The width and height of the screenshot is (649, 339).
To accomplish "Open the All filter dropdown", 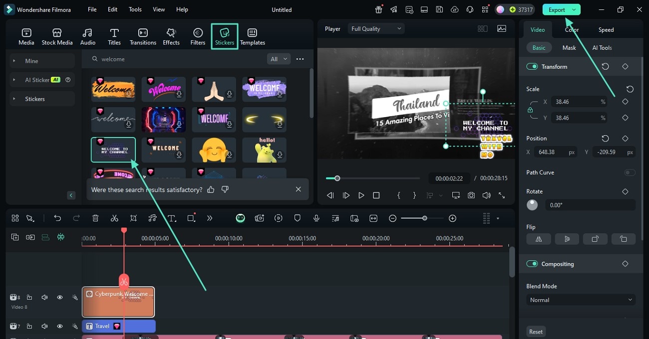I will pos(279,59).
